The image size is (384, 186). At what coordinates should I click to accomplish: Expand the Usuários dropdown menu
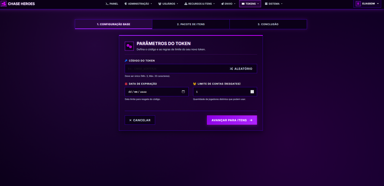pos(168,4)
